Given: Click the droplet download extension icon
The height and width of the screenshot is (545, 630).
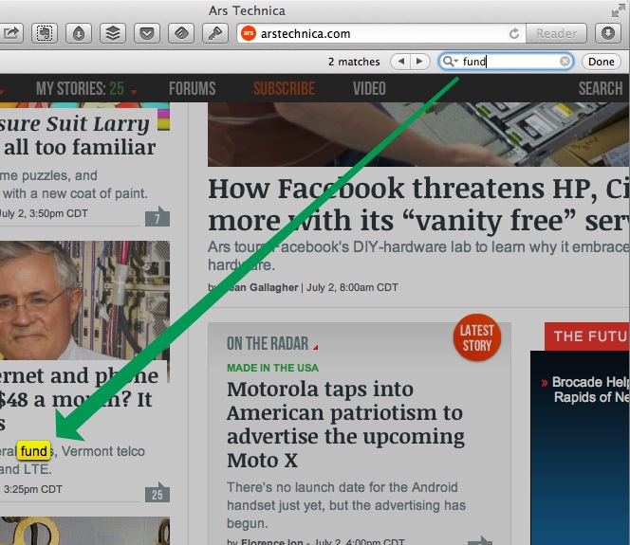Looking at the screenshot, I should point(79,33).
